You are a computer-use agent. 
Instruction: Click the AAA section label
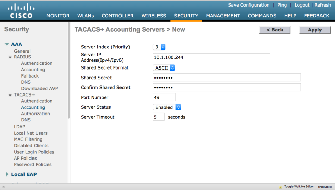point(17,44)
